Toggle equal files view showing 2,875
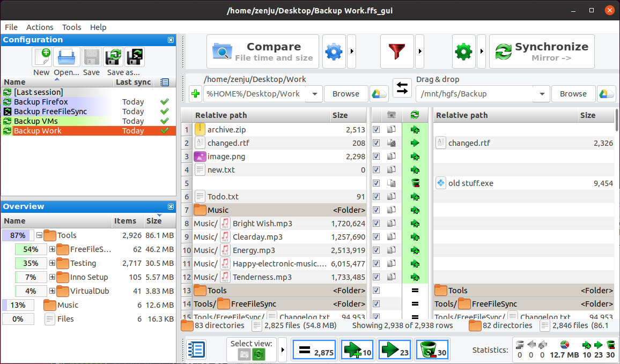Screen dimensions: 620x364 [x=314, y=350]
